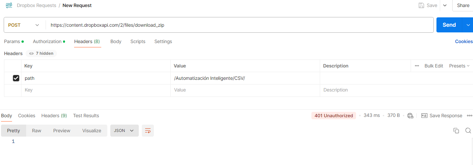Switch response view to Raw
The width and height of the screenshot is (473, 165).
[x=37, y=131]
